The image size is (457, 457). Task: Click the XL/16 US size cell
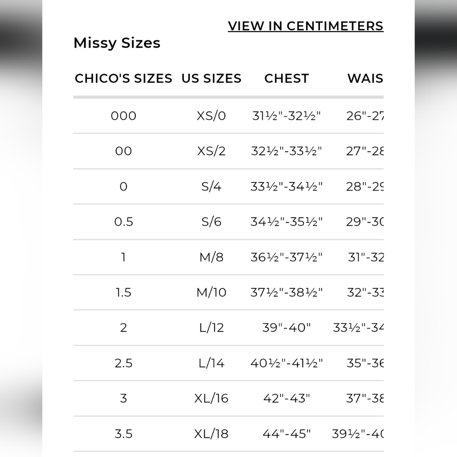211,398
